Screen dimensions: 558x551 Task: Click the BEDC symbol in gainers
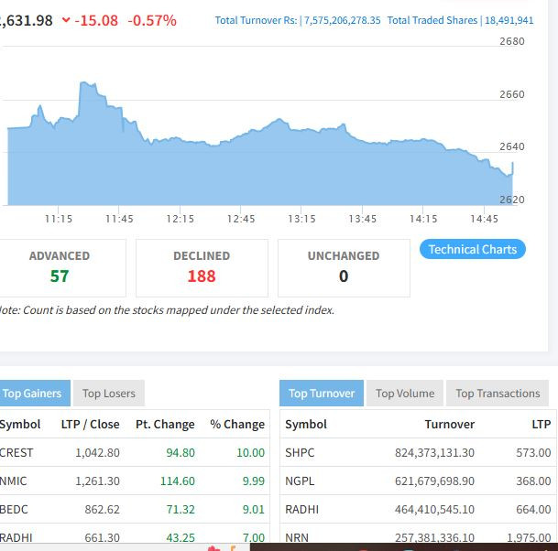14,509
